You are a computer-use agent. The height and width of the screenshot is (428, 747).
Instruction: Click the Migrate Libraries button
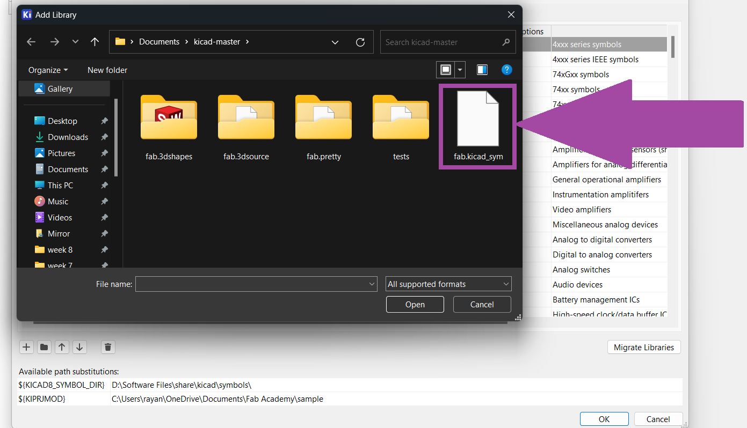(643, 347)
